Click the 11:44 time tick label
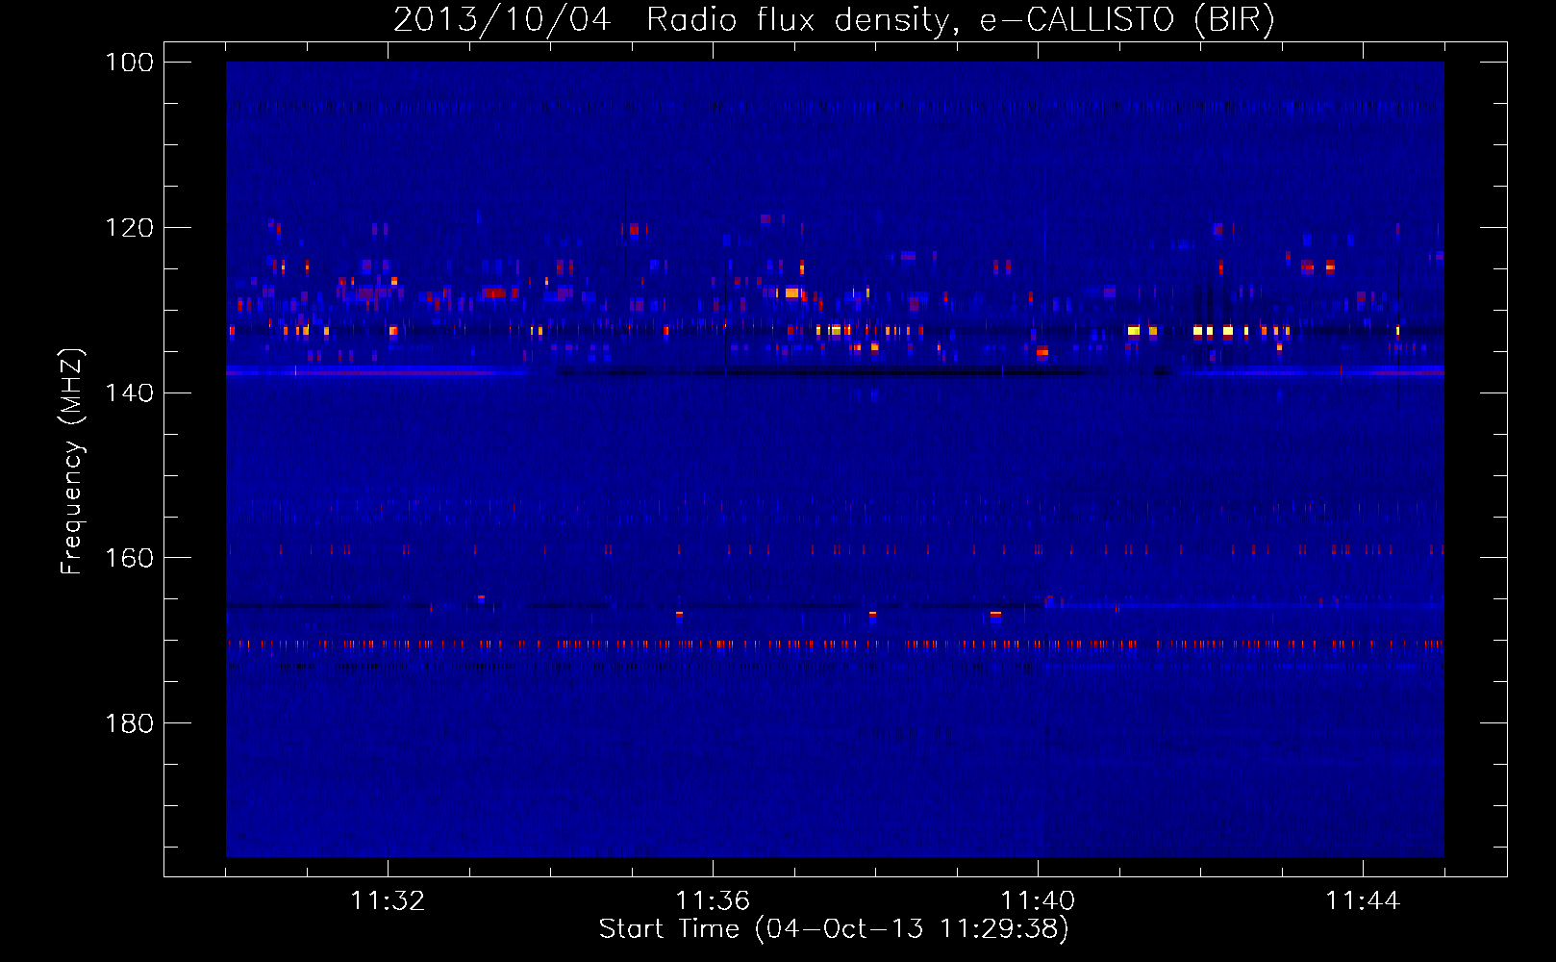 1363,900
